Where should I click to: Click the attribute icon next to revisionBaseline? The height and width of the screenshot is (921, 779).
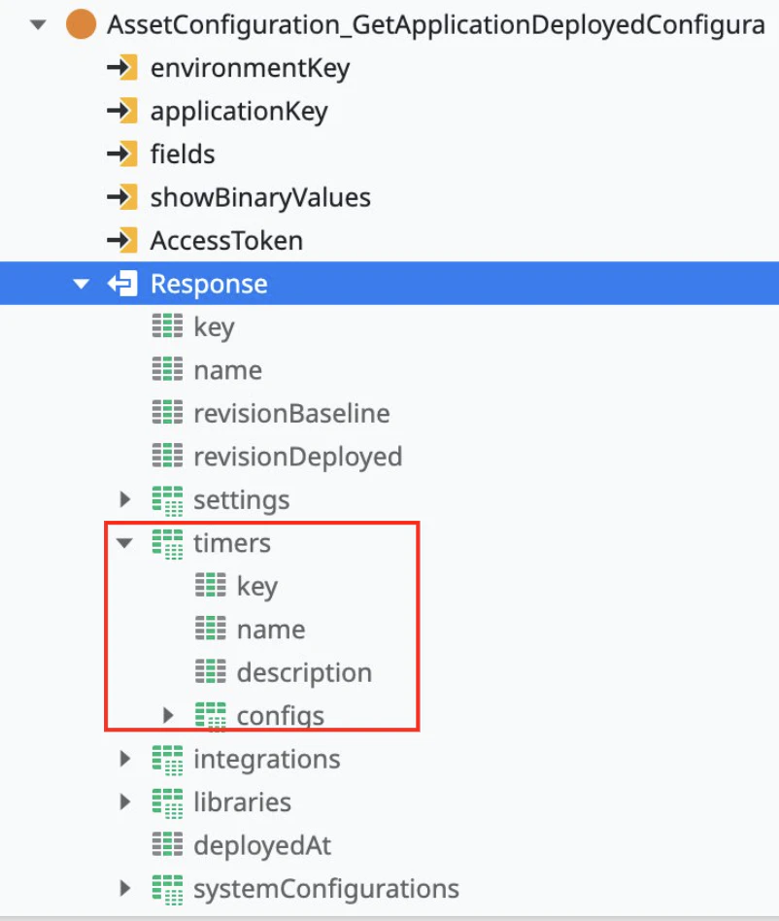[167, 413]
